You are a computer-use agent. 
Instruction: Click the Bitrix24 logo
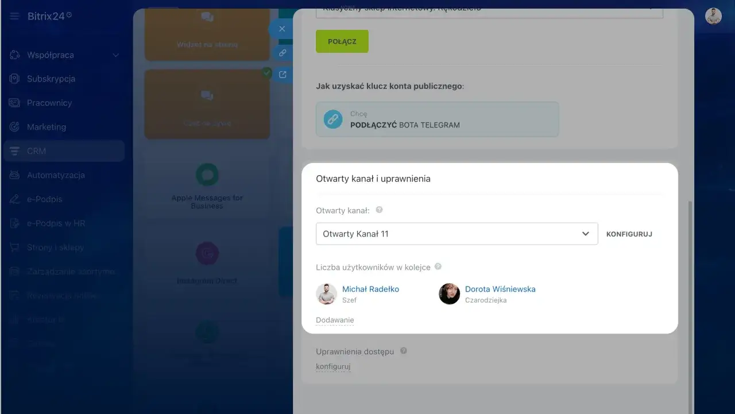pos(49,16)
